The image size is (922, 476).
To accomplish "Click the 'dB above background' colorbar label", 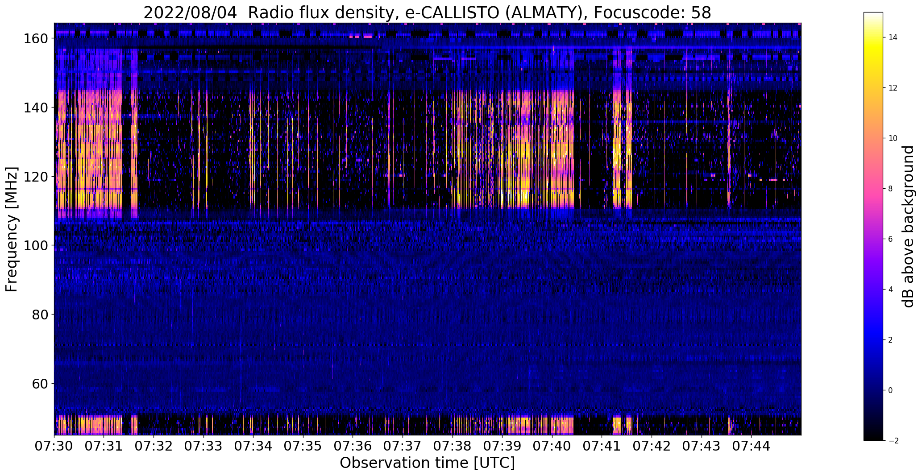I will click(x=908, y=227).
